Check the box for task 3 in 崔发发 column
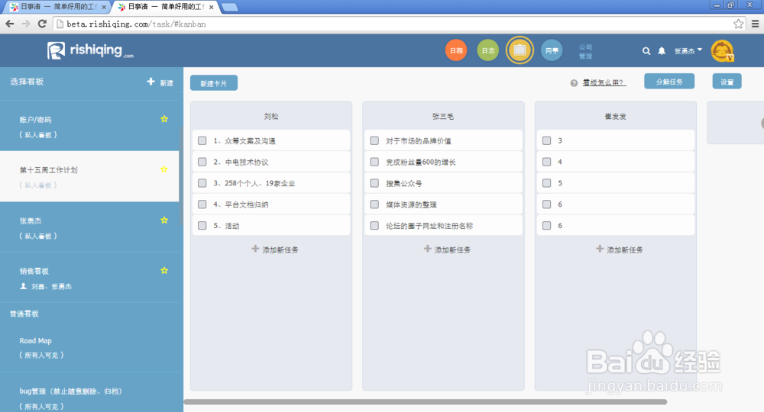Image resolution: width=764 pixels, height=412 pixels. tap(547, 140)
